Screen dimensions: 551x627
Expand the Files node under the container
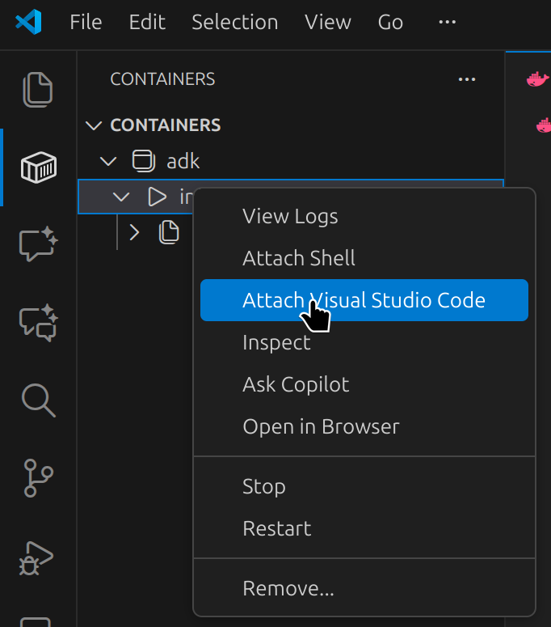[x=134, y=233]
